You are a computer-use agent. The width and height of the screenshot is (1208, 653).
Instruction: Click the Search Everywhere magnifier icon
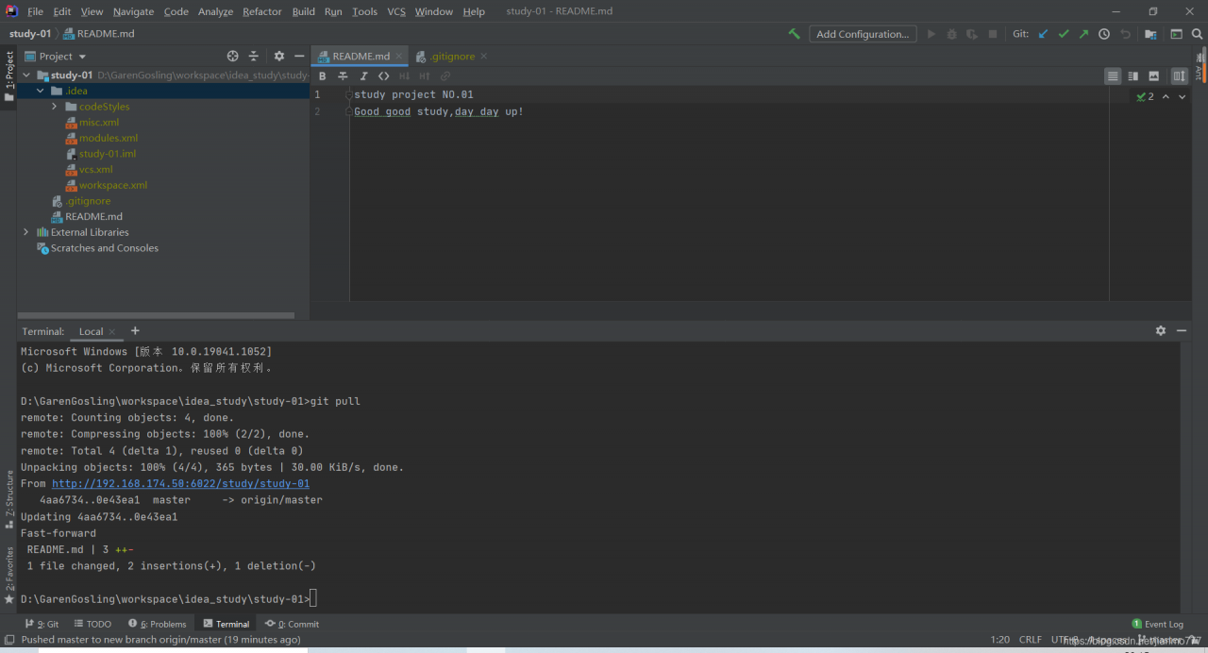tap(1198, 34)
